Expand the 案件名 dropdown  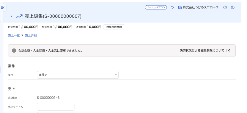78,75
